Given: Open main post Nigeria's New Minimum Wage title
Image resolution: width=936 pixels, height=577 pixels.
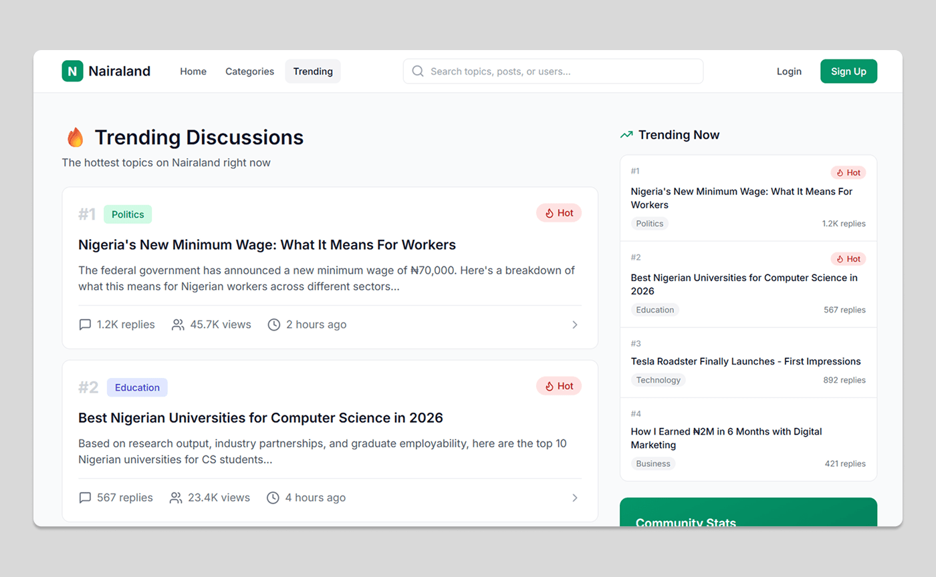Looking at the screenshot, I should (267, 244).
